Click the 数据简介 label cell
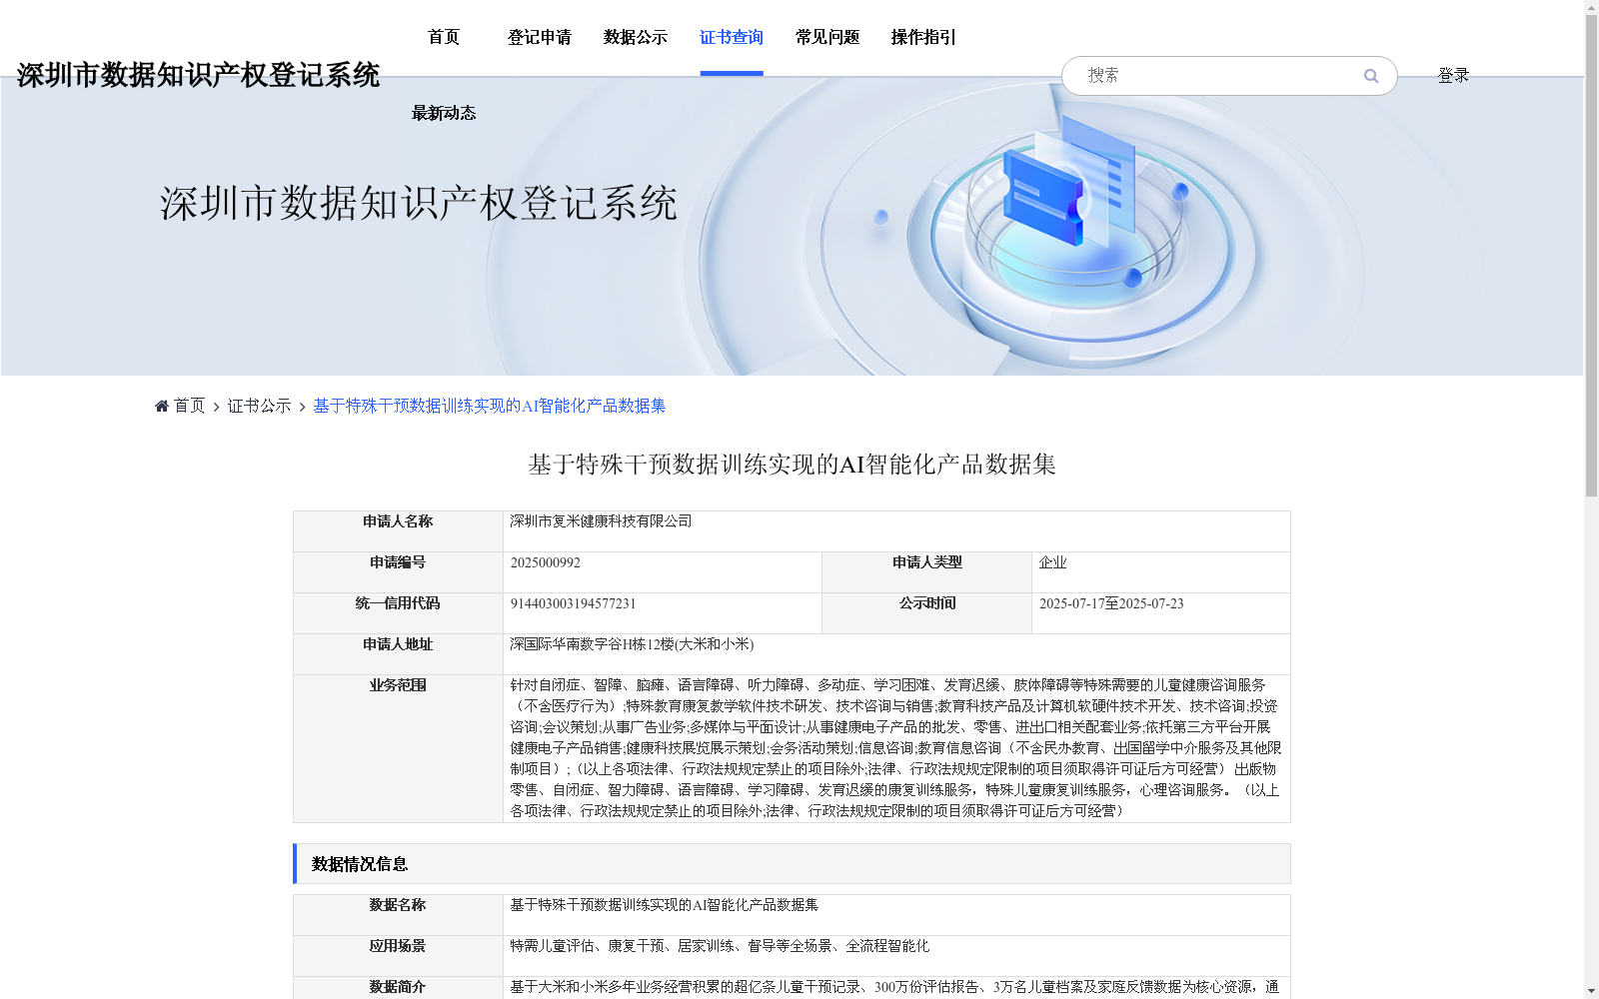The image size is (1599, 999). pyautogui.click(x=398, y=987)
